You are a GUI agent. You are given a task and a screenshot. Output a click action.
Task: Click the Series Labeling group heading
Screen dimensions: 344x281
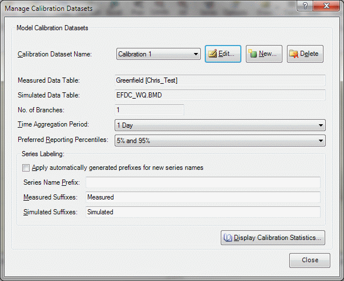(x=43, y=154)
